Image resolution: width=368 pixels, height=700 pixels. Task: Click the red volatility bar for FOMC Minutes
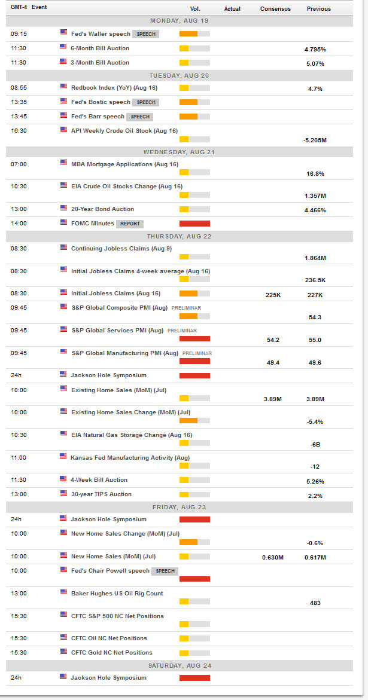pyautogui.click(x=194, y=223)
